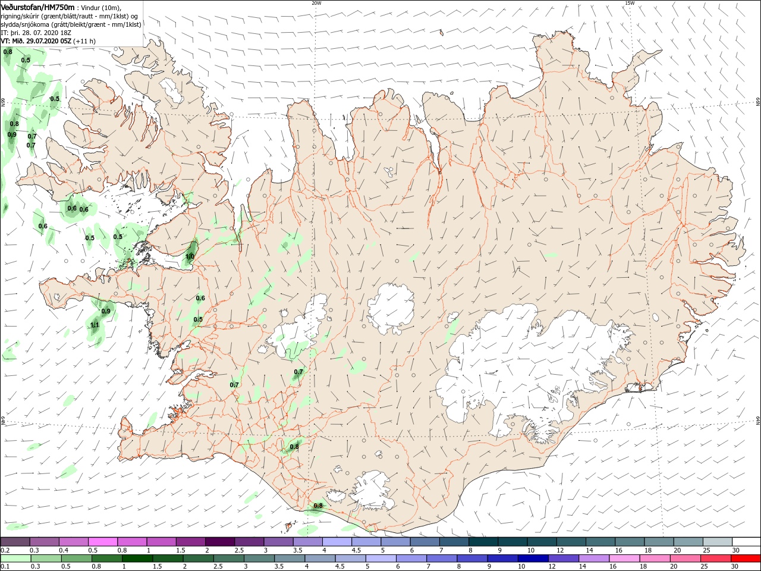Pick darkest green swatch between 1 and 1.5
The width and height of the screenshot is (761, 571).
pyautogui.click(x=137, y=559)
